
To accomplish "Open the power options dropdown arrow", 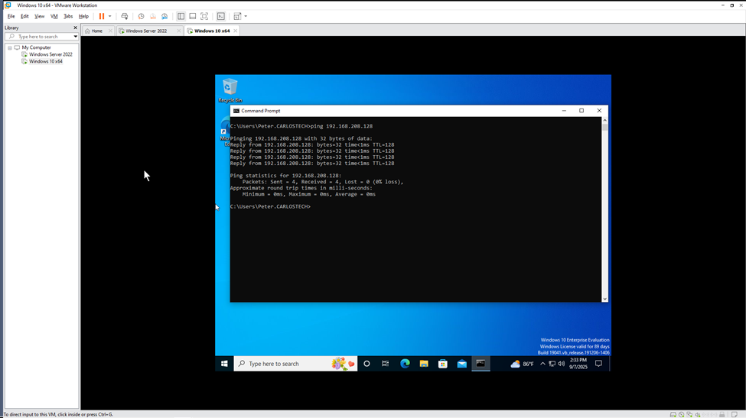I will click(x=110, y=16).
